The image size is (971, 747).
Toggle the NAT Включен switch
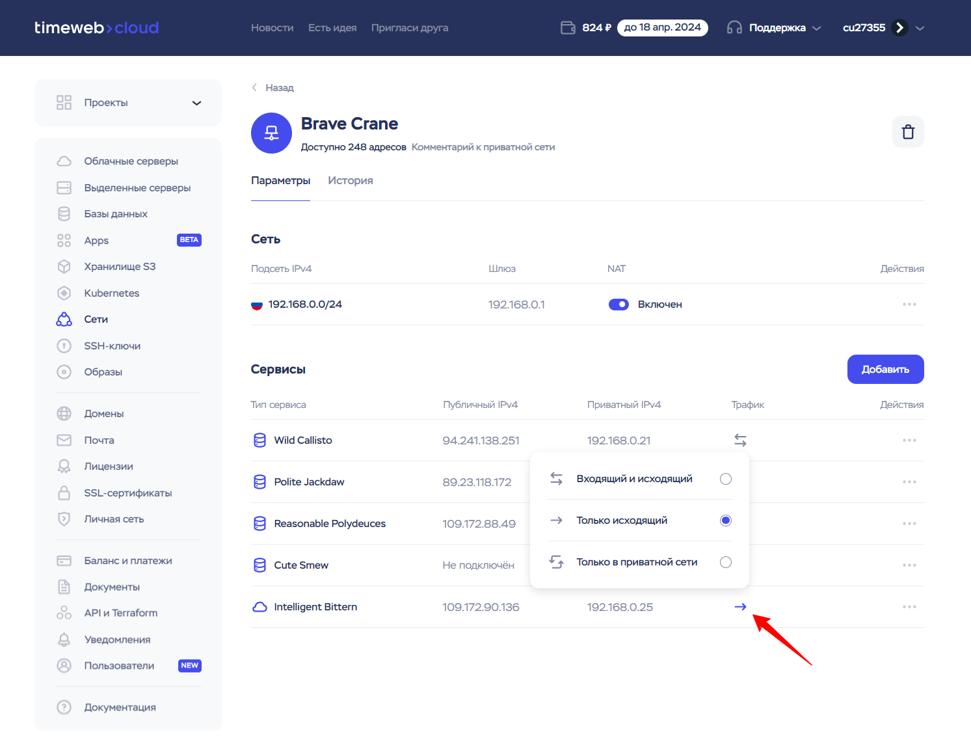pos(619,305)
